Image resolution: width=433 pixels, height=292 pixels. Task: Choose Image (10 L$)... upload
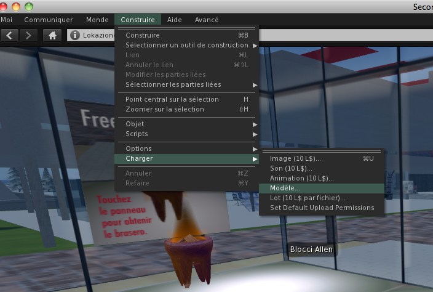click(x=322, y=158)
